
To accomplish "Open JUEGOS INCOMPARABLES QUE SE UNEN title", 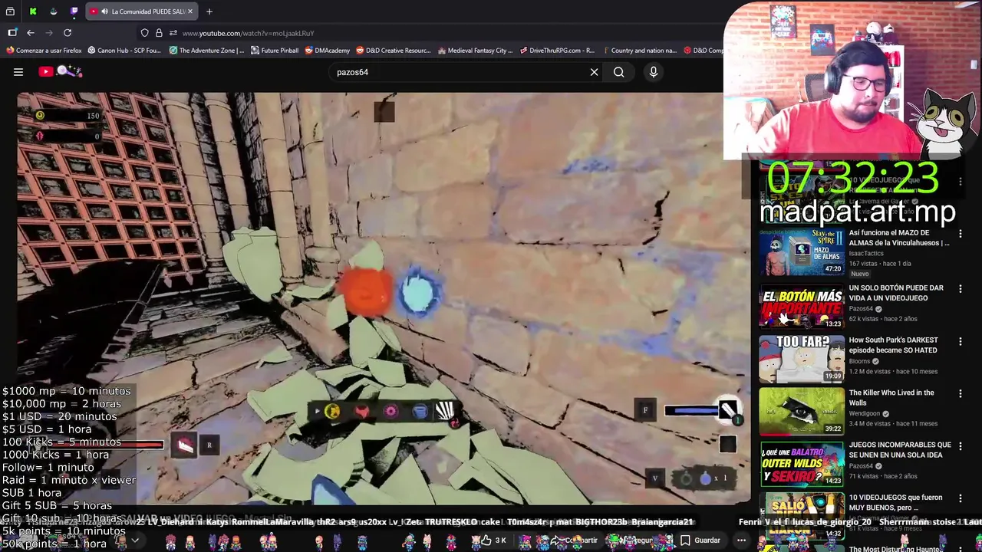I will pyautogui.click(x=899, y=449).
